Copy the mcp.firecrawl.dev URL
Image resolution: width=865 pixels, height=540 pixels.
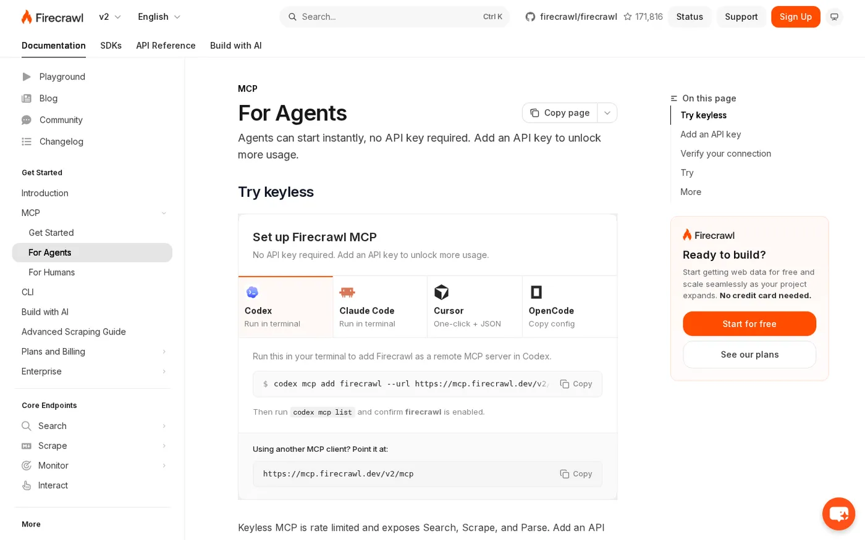coord(576,474)
